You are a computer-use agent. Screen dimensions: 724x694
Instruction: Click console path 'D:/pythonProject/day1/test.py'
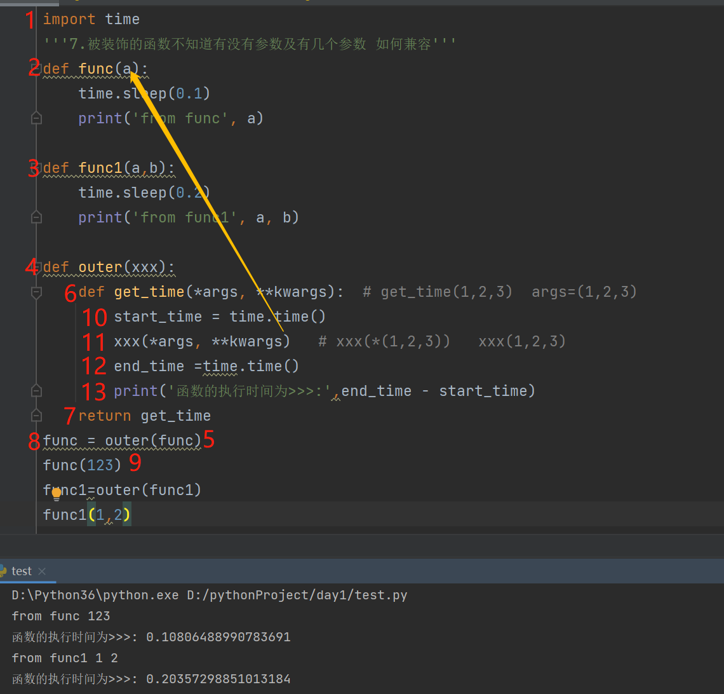[297, 595]
